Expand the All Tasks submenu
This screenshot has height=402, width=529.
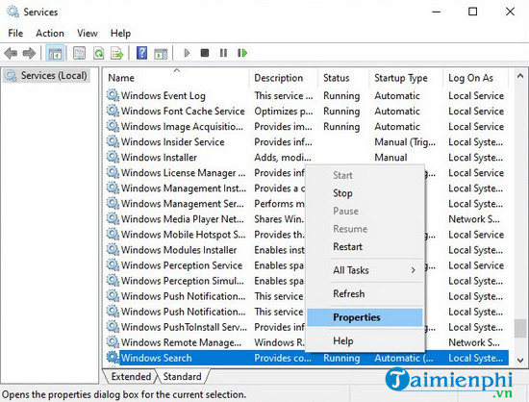coord(365,270)
